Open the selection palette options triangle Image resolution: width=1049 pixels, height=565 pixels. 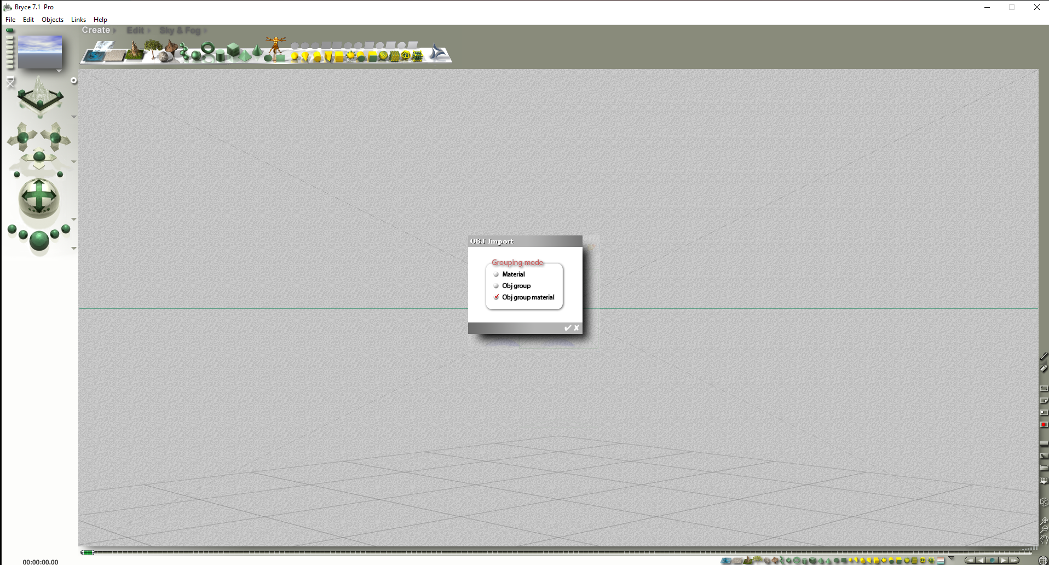[x=951, y=558]
